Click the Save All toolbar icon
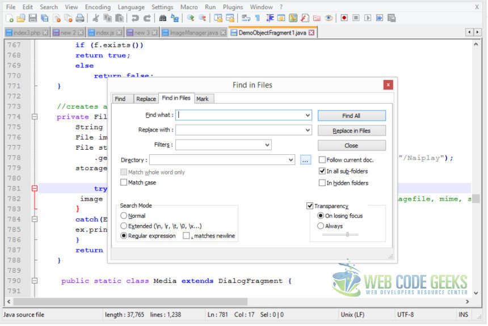This screenshot has height=326, width=488. pyautogui.click(x=45, y=18)
